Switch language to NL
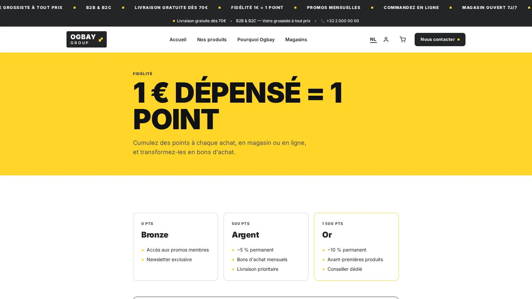The height and width of the screenshot is (299, 532). (x=373, y=40)
